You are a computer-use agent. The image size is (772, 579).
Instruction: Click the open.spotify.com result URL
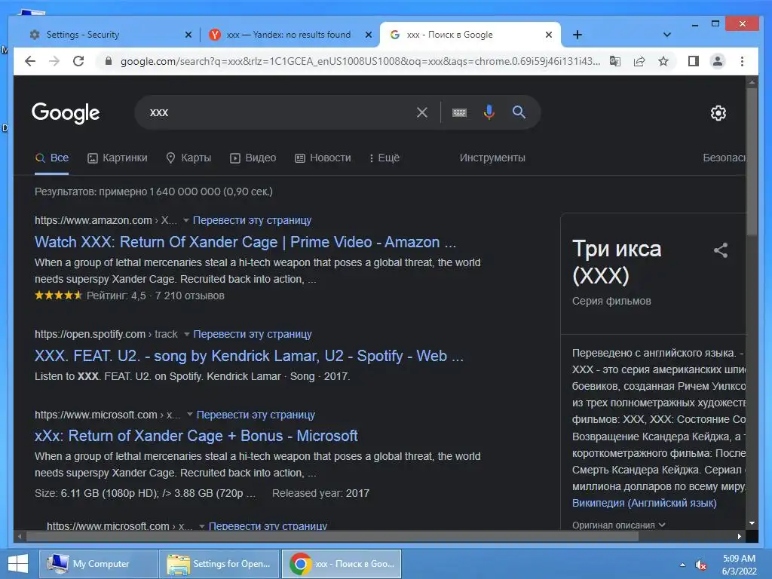pyautogui.click(x=106, y=334)
